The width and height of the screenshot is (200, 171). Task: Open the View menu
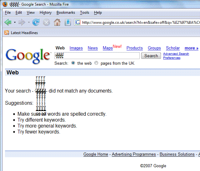coord(31,13)
